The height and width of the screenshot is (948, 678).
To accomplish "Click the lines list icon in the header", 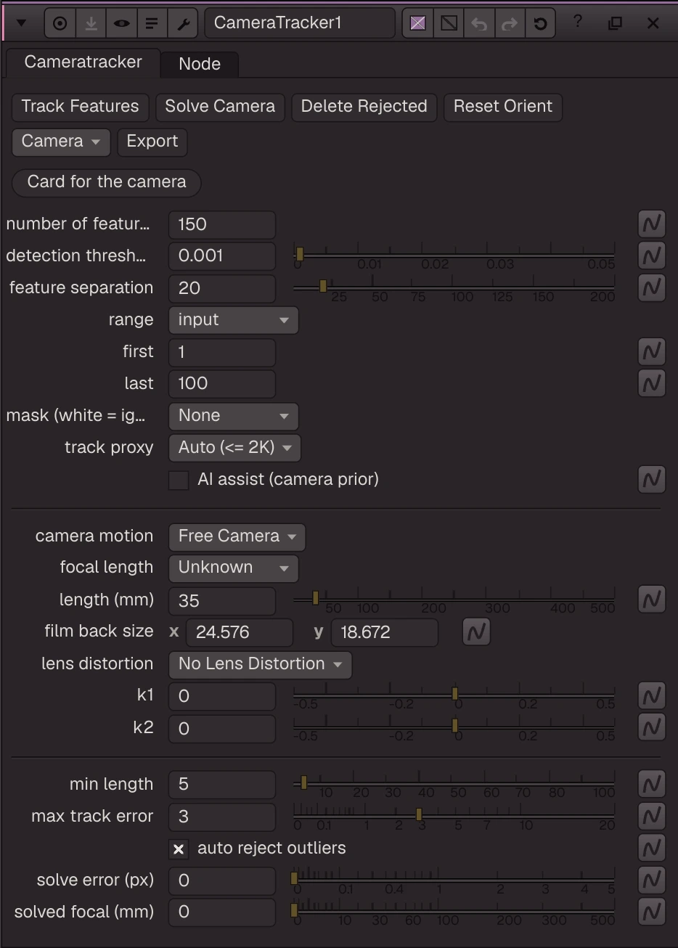I will [x=152, y=23].
